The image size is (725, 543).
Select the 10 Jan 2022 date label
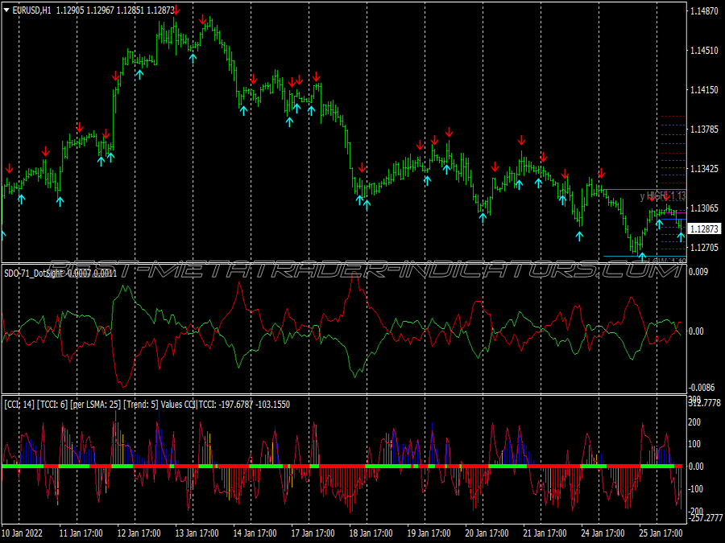tap(23, 533)
